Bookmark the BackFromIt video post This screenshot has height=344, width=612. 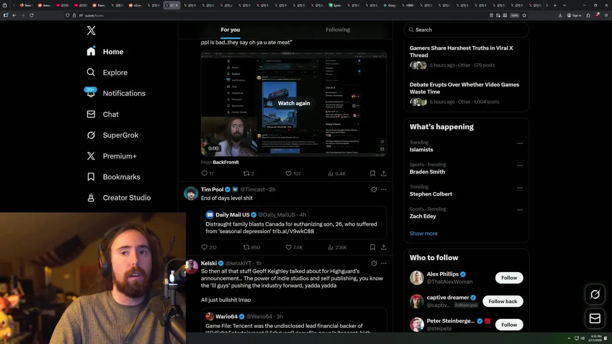[x=372, y=173]
